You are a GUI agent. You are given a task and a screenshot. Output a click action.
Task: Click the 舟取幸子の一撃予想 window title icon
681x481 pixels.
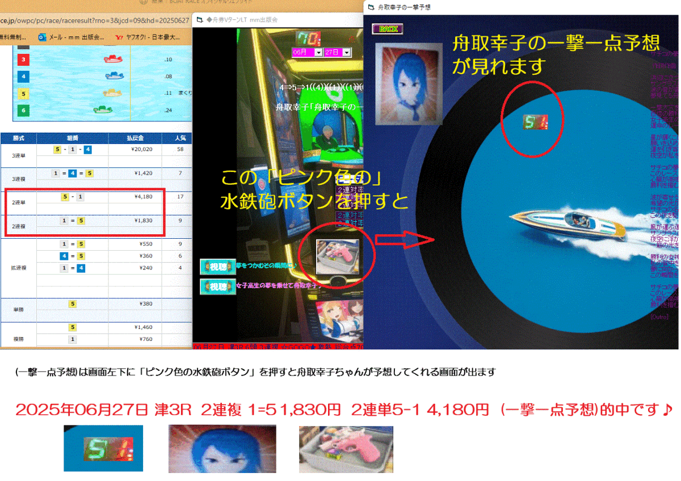(x=371, y=7)
